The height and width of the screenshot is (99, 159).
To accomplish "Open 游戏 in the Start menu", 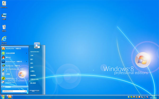I will point(32,67).
